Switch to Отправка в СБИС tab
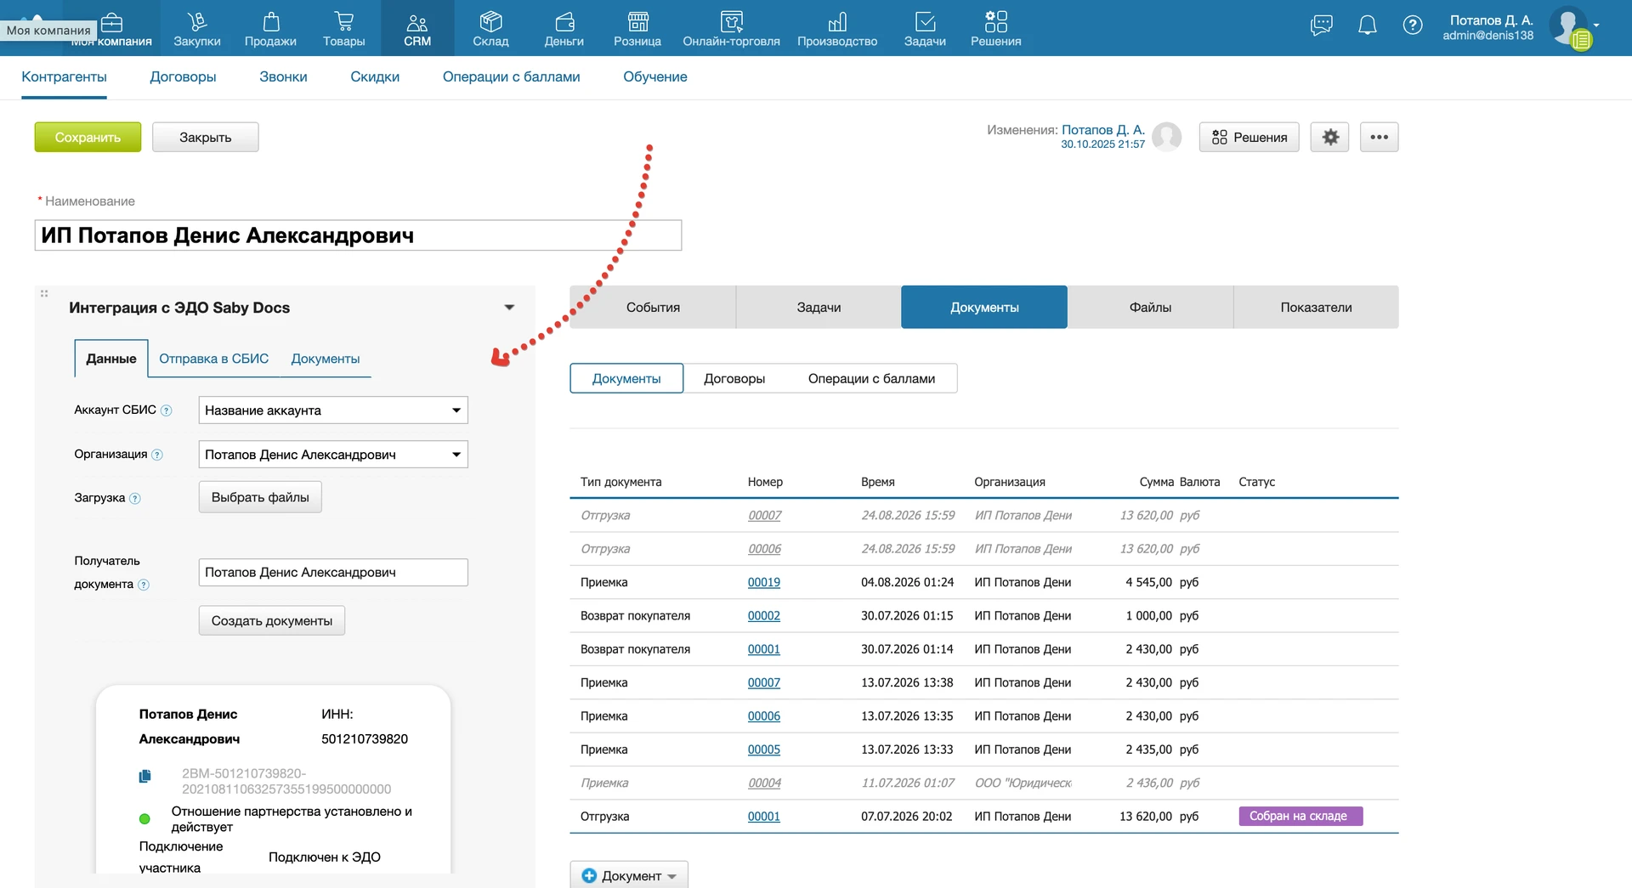1632x888 pixels. [213, 359]
